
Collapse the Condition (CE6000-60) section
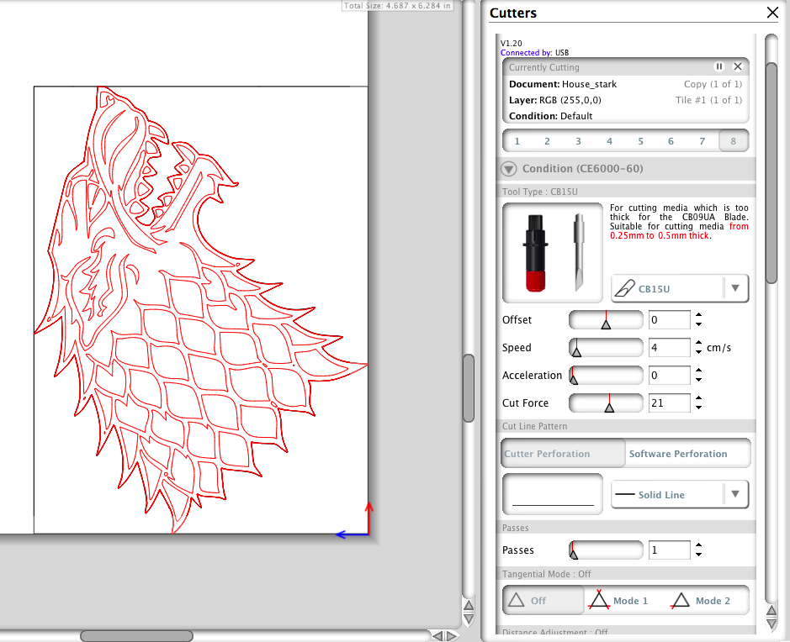pyautogui.click(x=508, y=169)
